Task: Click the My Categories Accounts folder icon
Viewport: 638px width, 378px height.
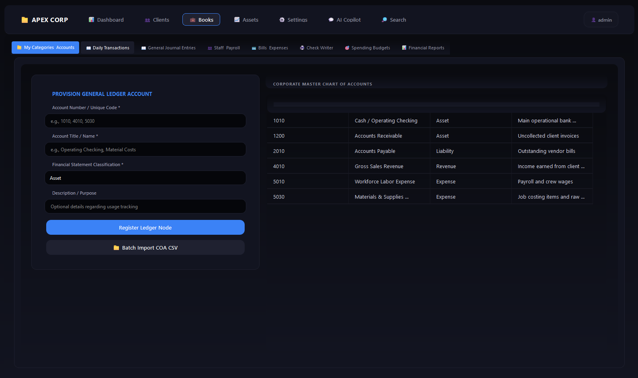Action: [19, 47]
